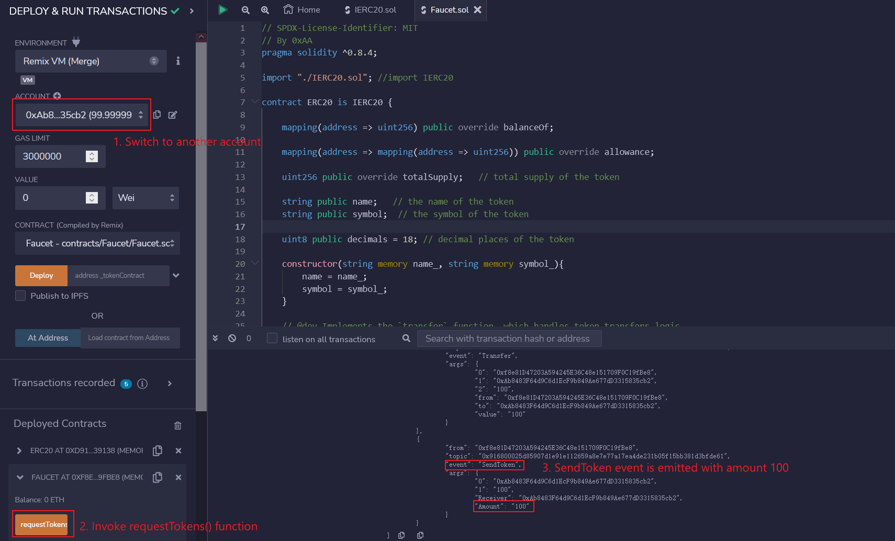Copy the selected account address

pyautogui.click(x=157, y=115)
